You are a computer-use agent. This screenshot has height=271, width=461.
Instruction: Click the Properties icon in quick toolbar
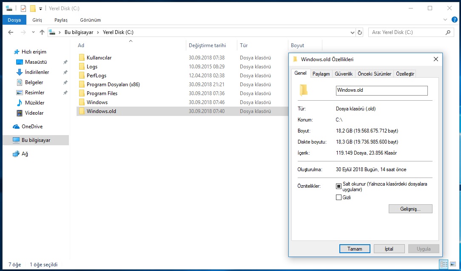point(23,8)
